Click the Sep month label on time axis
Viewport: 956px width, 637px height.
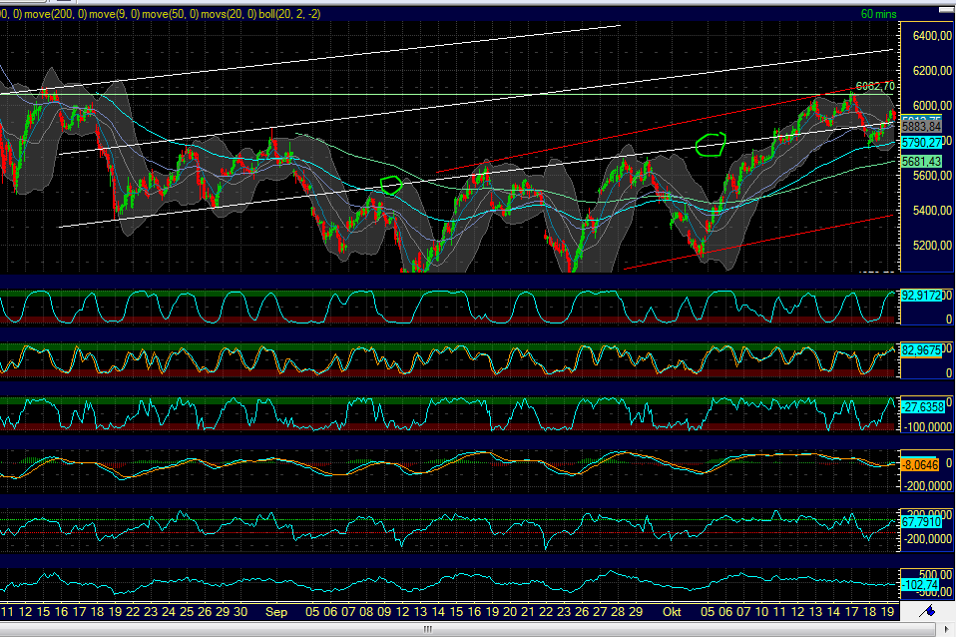[x=277, y=611]
